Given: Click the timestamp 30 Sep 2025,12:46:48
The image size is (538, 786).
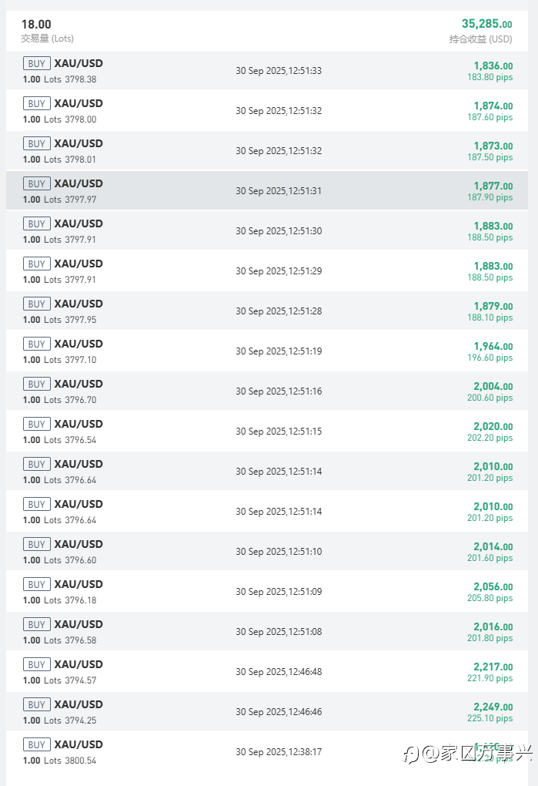Looking at the screenshot, I should pyautogui.click(x=279, y=672).
